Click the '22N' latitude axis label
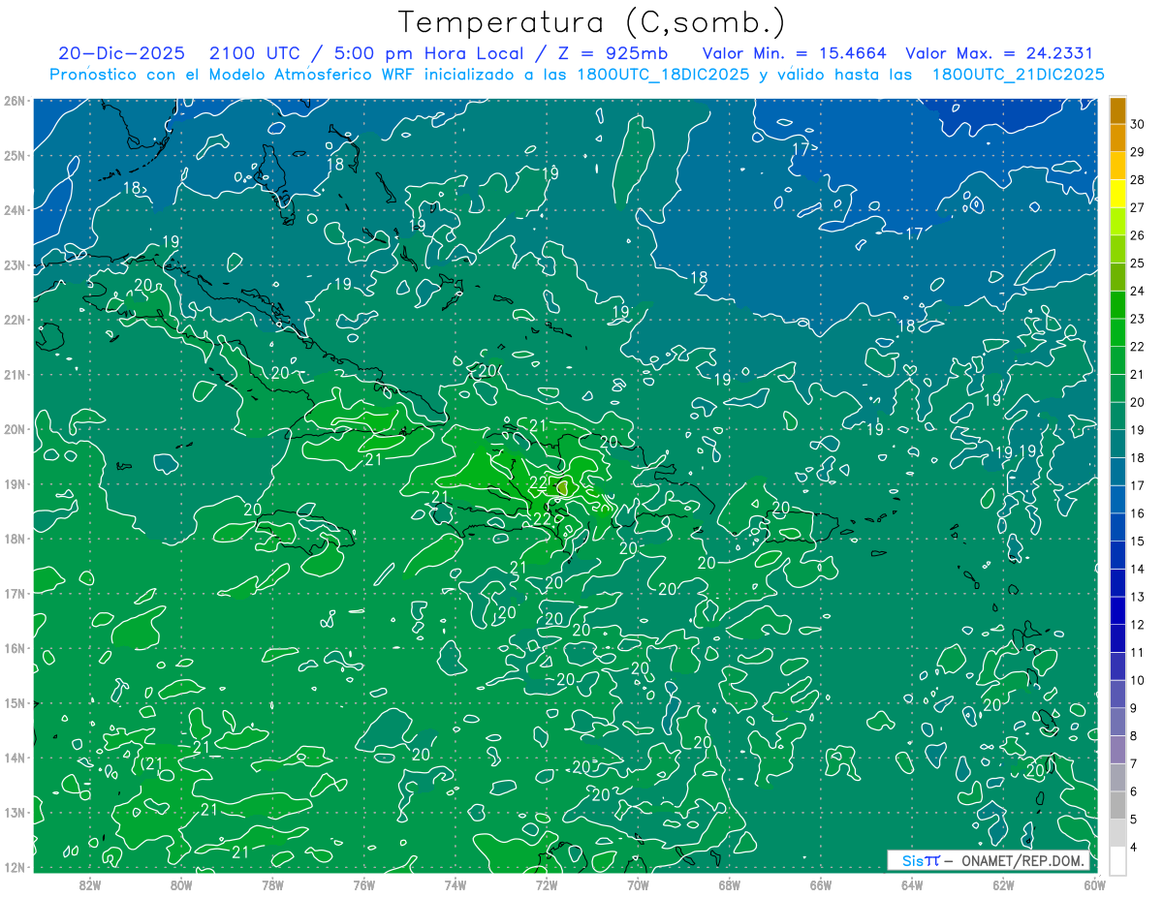The width and height of the screenshot is (1163, 898). [x=14, y=319]
